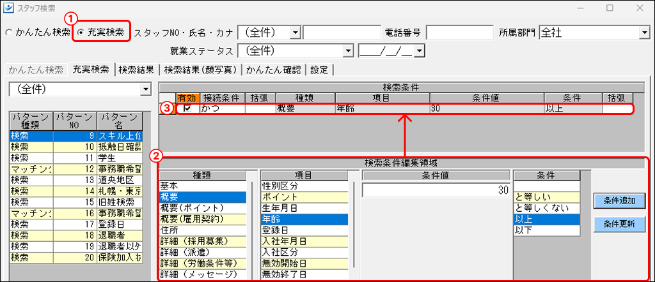
Task: Select pattern 9 スキル上位 row
Action: 75,136
